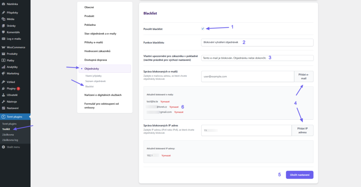Screen dimensions: 361x187
Task: Open Zásilkovna log submenu item
Action: point(10,140)
